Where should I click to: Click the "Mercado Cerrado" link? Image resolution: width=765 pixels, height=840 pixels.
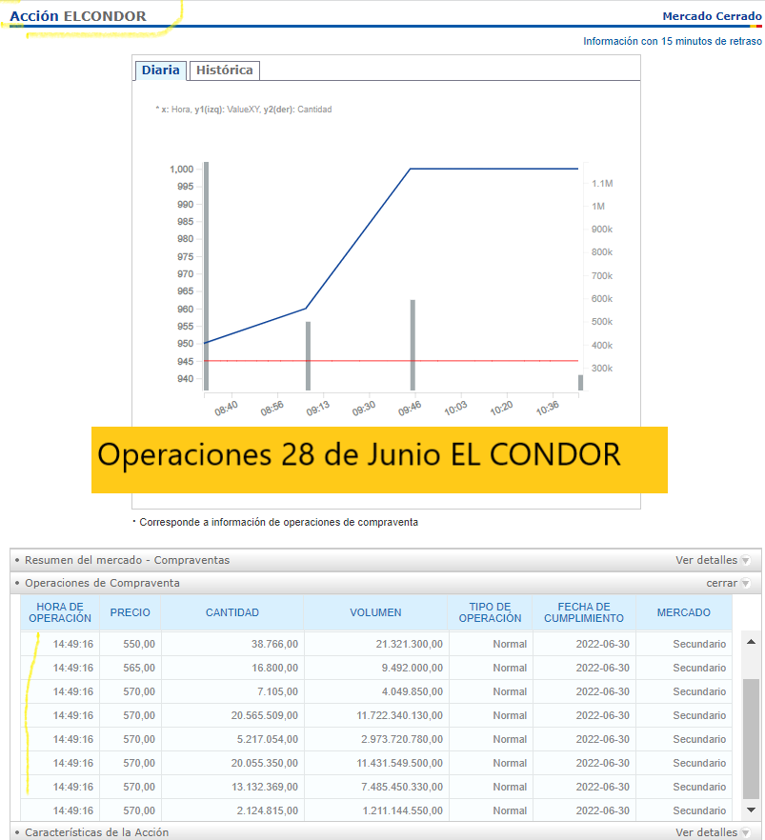click(x=712, y=16)
